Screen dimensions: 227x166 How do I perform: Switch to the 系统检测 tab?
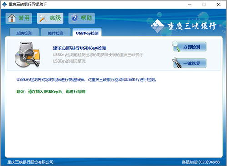point(24,32)
